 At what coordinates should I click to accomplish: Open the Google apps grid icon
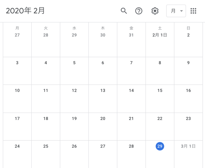pyautogui.click(x=193, y=11)
